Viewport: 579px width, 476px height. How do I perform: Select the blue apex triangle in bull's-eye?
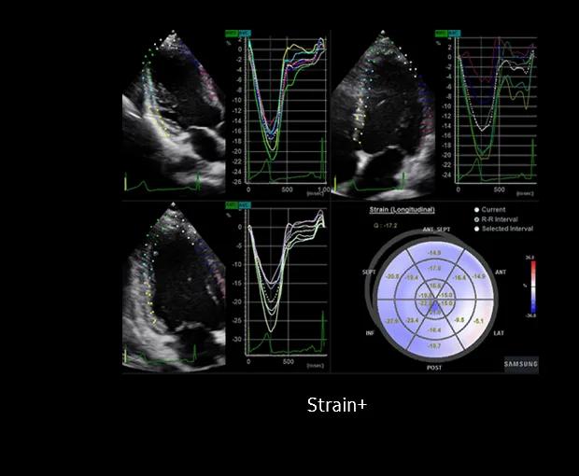pyautogui.click(x=435, y=307)
